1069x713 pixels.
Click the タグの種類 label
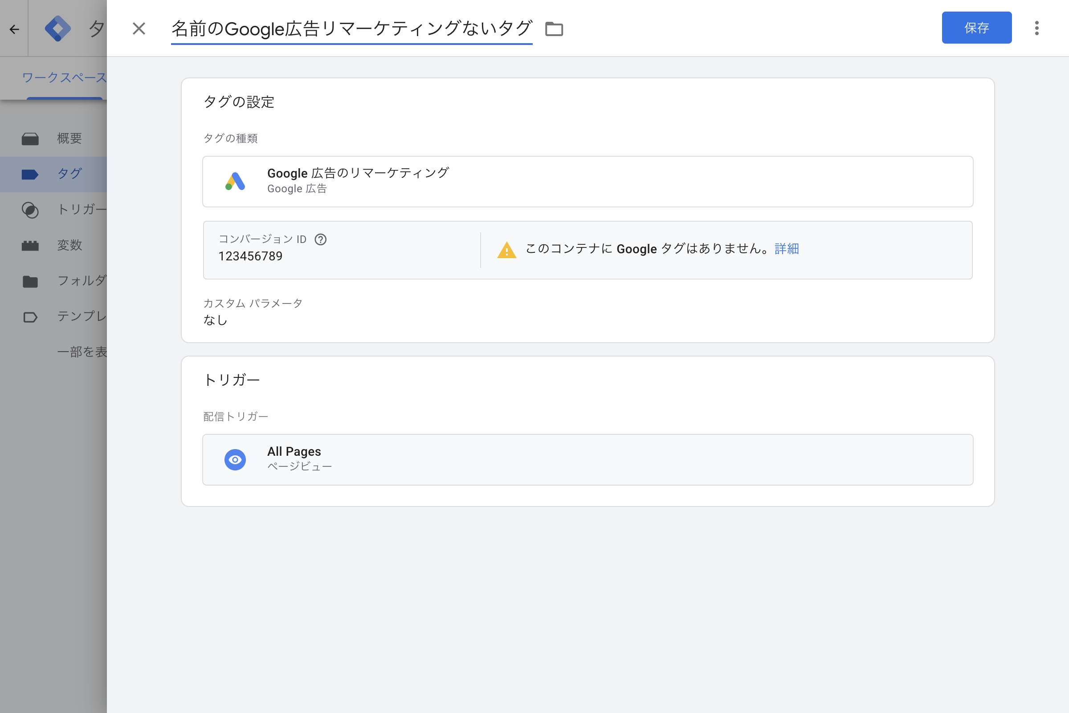[x=230, y=138]
